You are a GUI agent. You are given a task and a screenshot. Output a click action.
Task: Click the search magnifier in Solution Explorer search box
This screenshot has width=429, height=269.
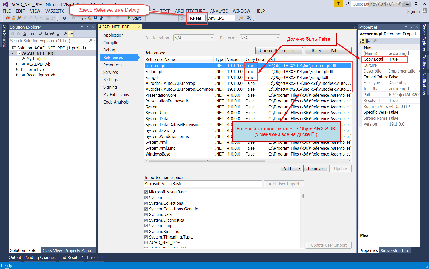tap(91, 41)
